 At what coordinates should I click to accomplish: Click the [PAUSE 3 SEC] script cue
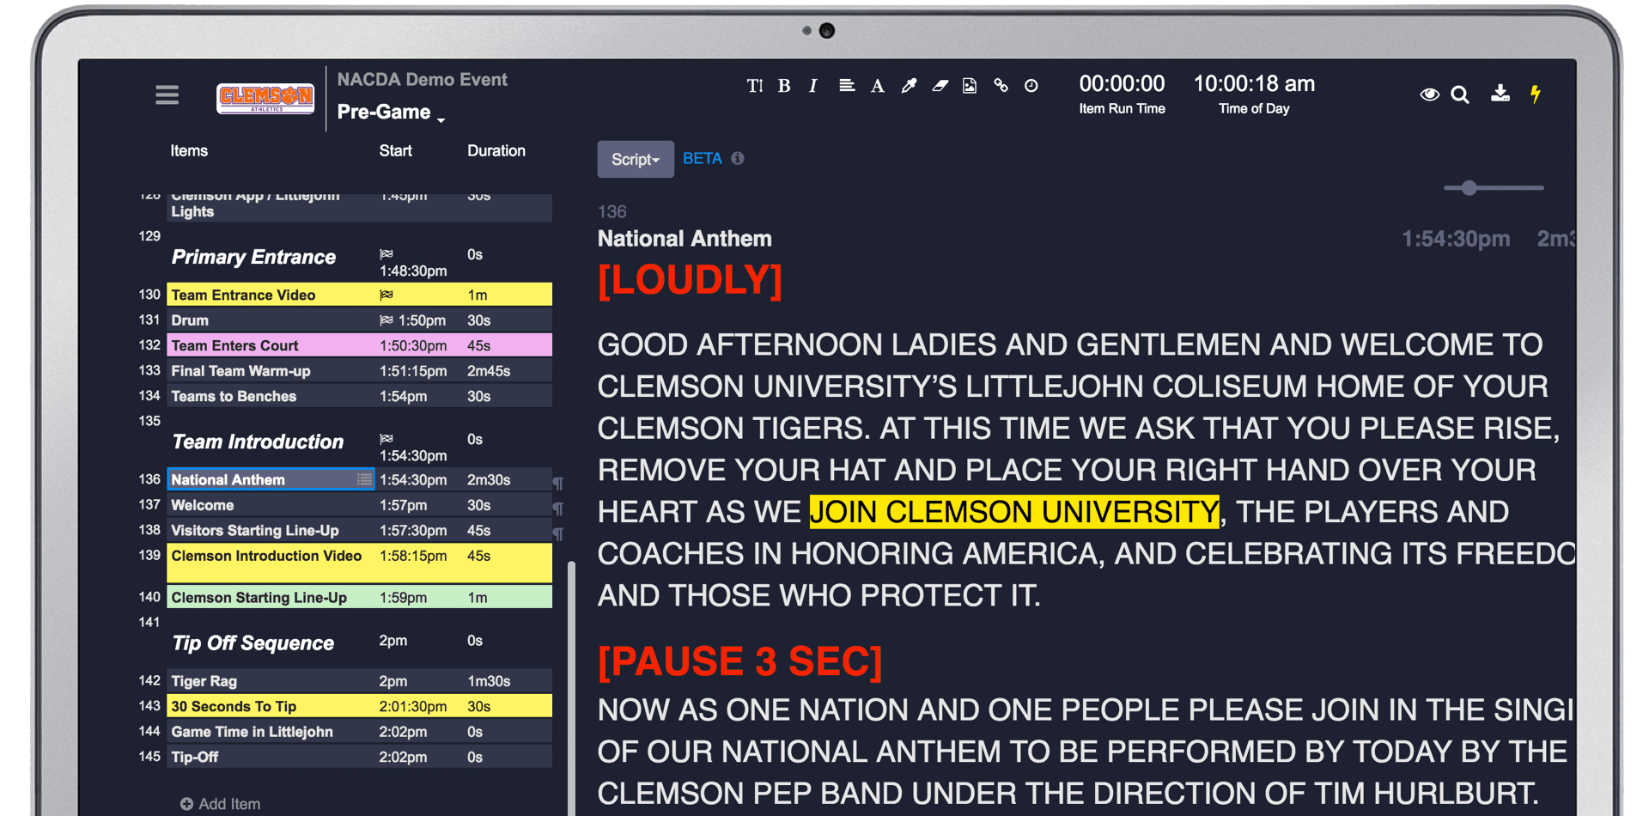pyautogui.click(x=739, y=661)
